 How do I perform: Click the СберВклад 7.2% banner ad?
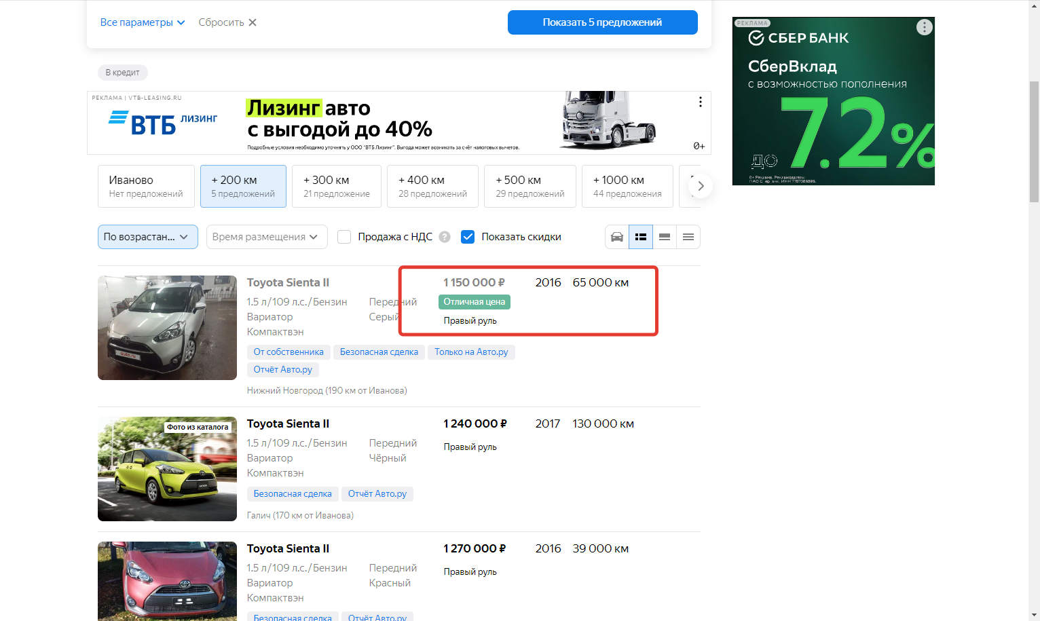point(834,101)
